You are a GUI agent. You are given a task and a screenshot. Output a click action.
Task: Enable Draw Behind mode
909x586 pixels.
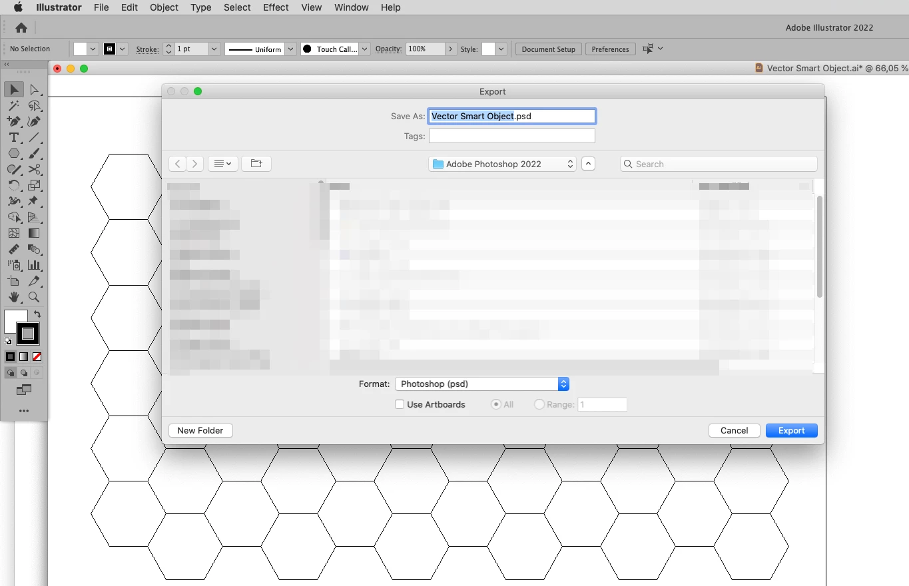23,373
